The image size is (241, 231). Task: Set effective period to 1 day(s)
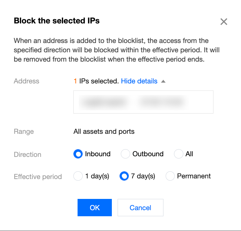[78, 176]
